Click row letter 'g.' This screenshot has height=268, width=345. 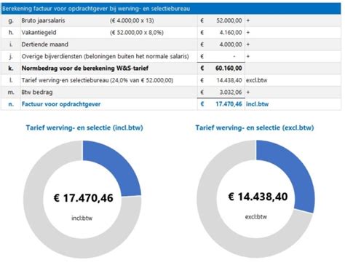point(11,20)
